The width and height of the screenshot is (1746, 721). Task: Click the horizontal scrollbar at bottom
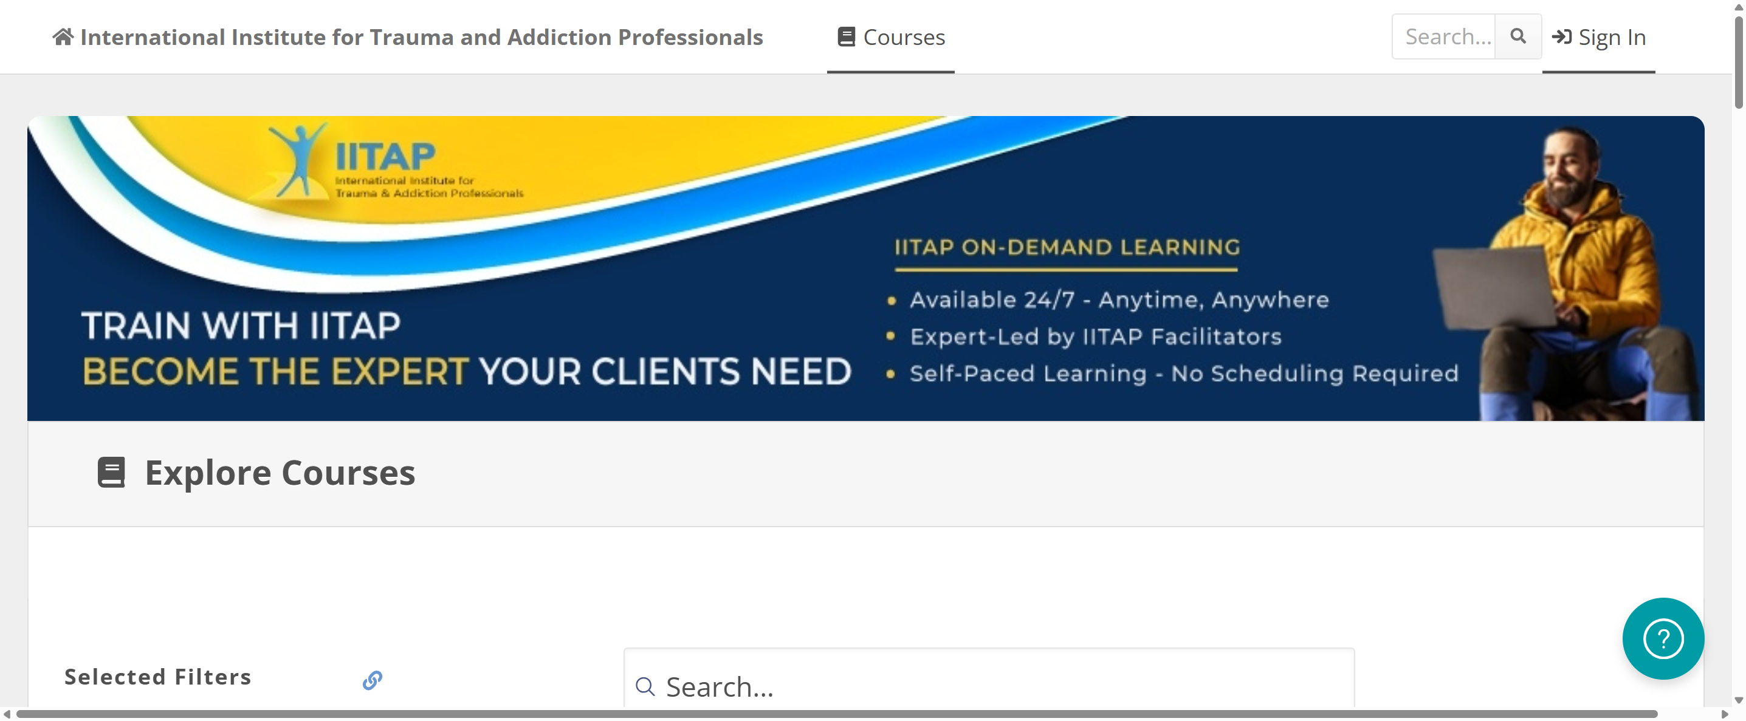pyautogui.click(x=837, y=714)
